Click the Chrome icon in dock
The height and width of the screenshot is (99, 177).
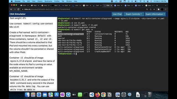[x=103, y=95]
